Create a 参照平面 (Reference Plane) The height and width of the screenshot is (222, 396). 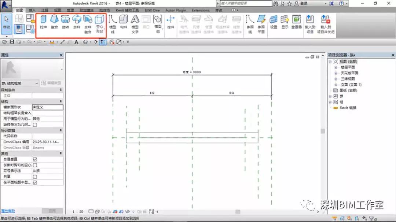pyautogui.click(x=261, y=24)
